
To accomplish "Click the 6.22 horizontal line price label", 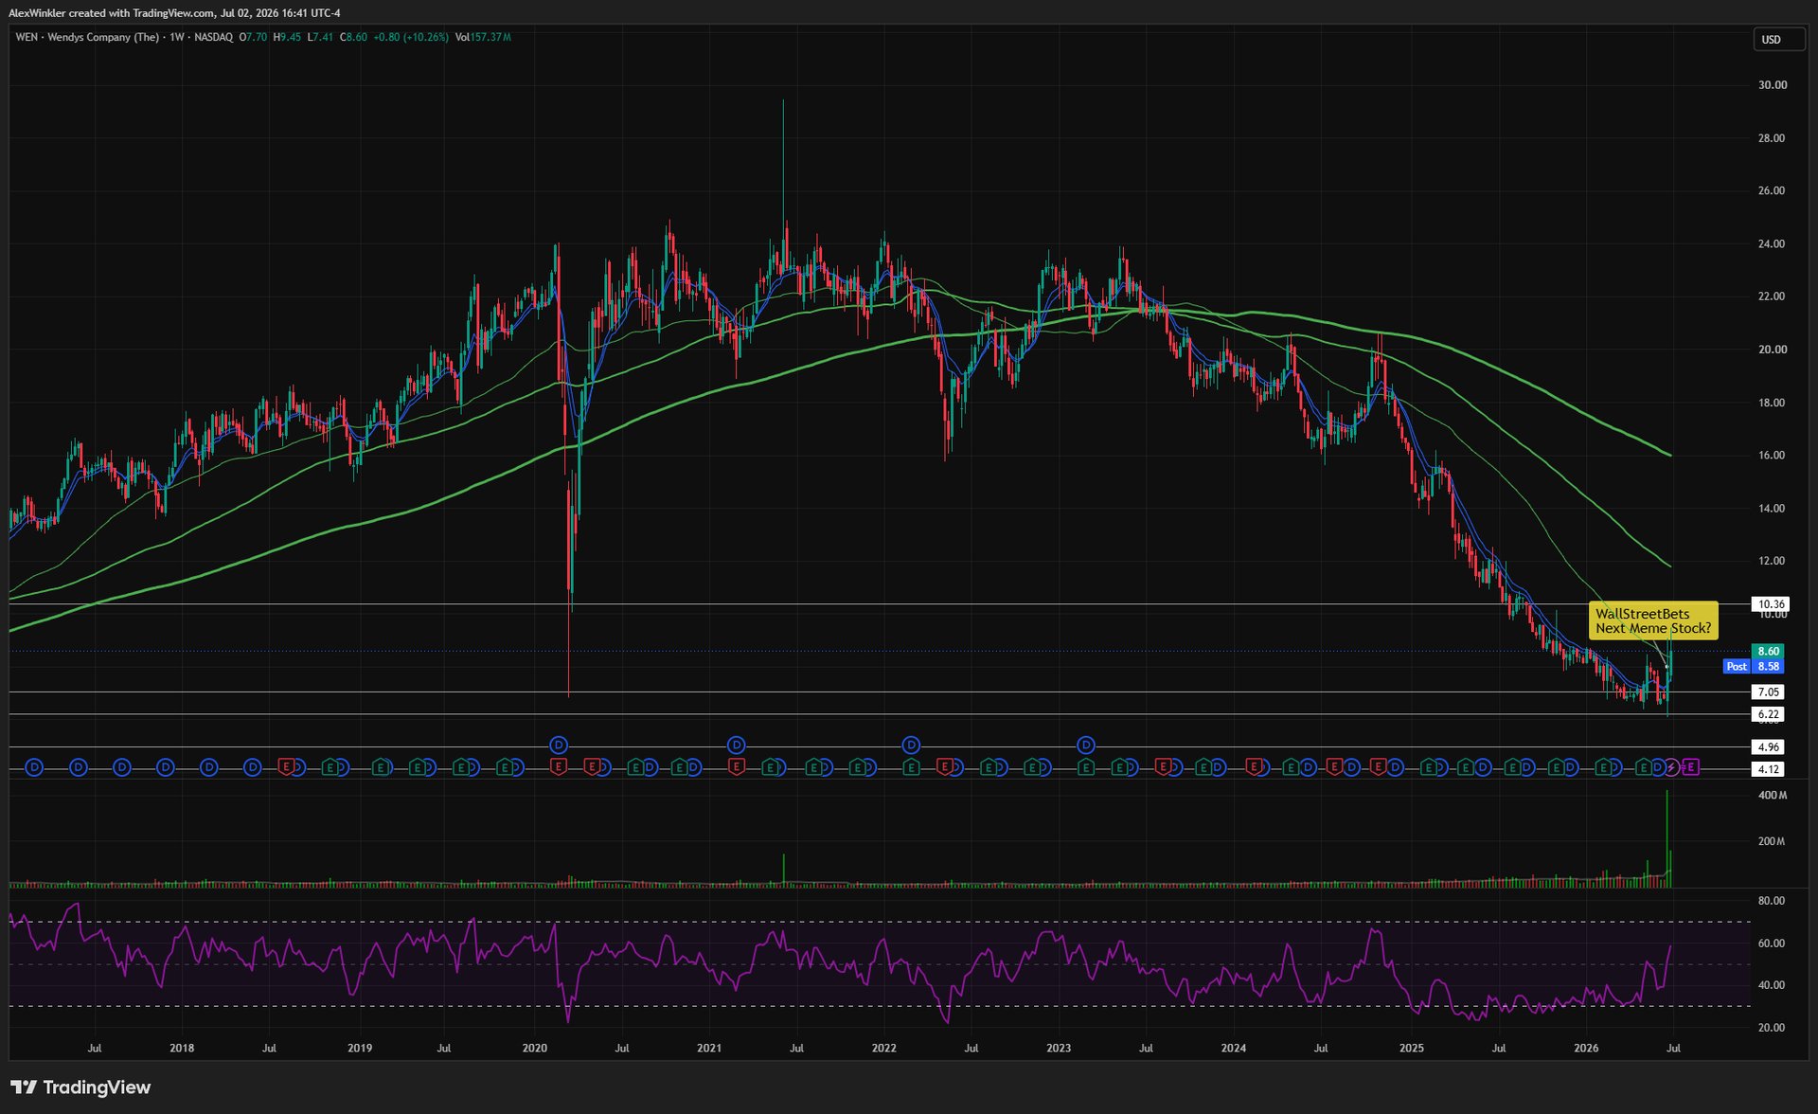I will pos(1769,714).
